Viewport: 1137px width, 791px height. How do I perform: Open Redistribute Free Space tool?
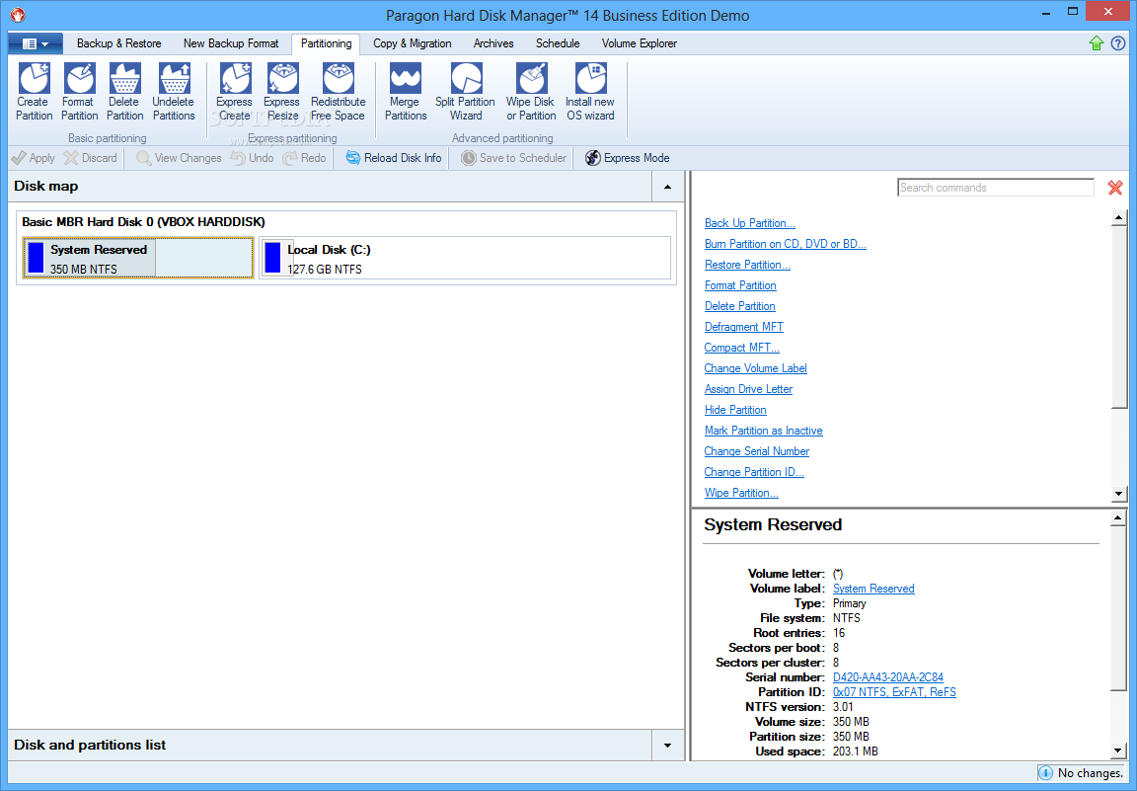click(x=338, y=92)
